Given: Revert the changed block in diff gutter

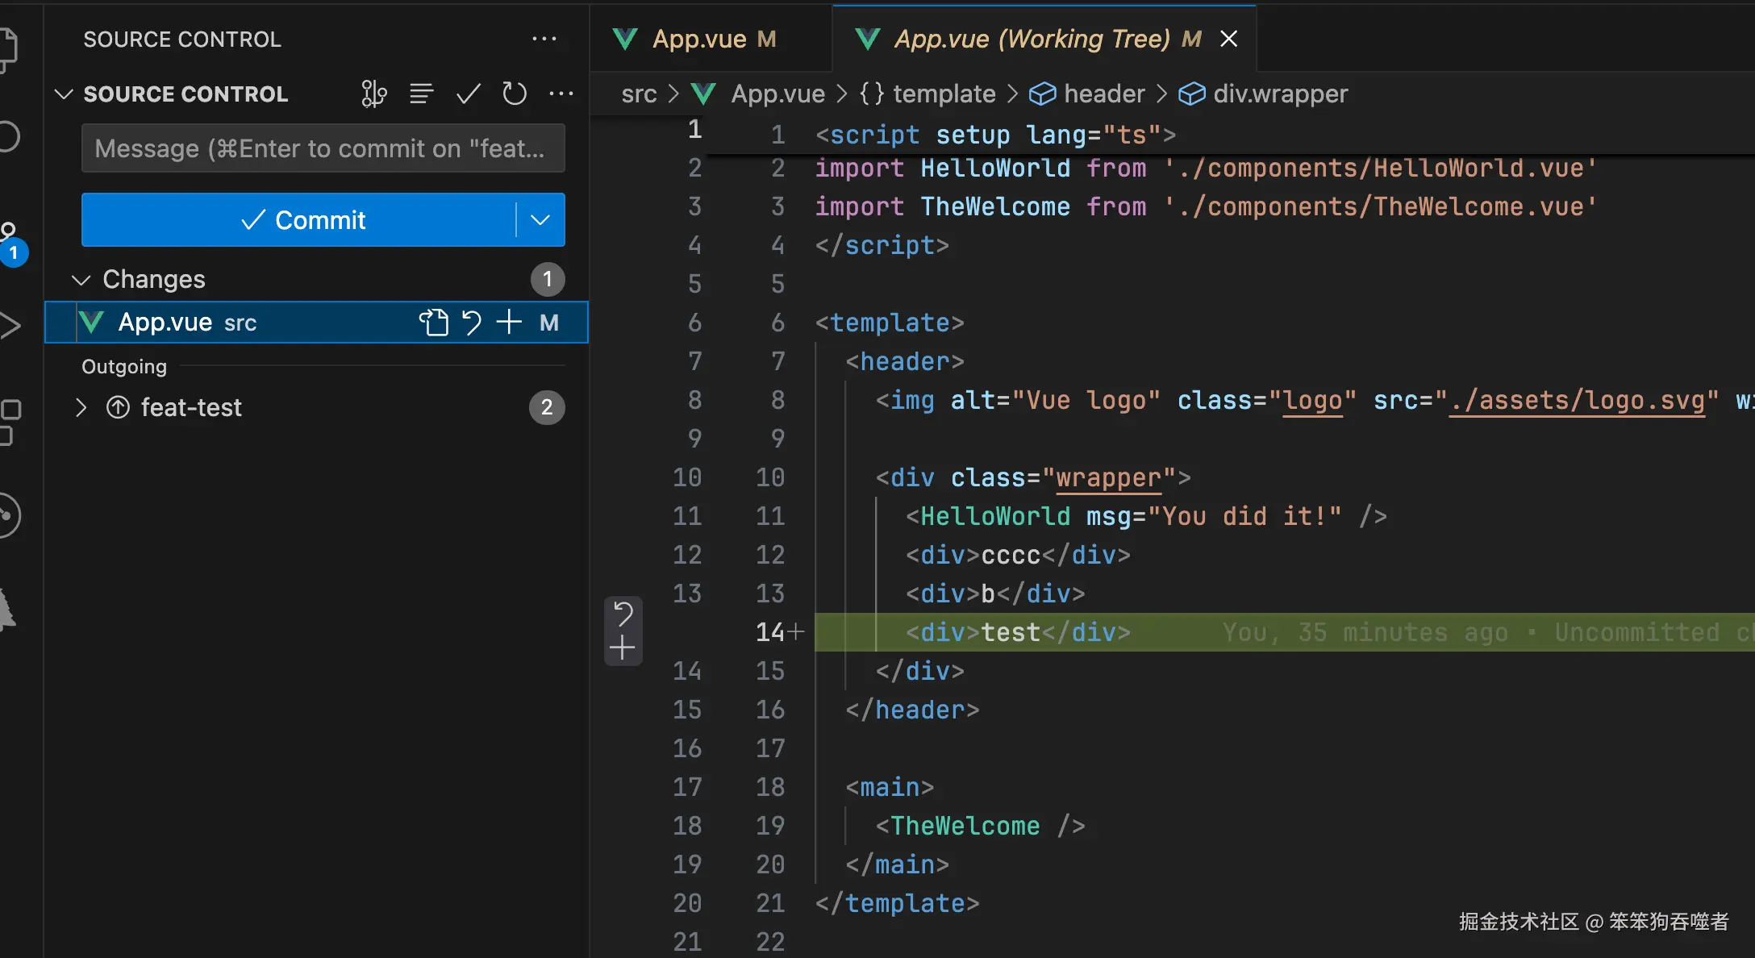Looking at the screenshot, I should click(623, 614).
